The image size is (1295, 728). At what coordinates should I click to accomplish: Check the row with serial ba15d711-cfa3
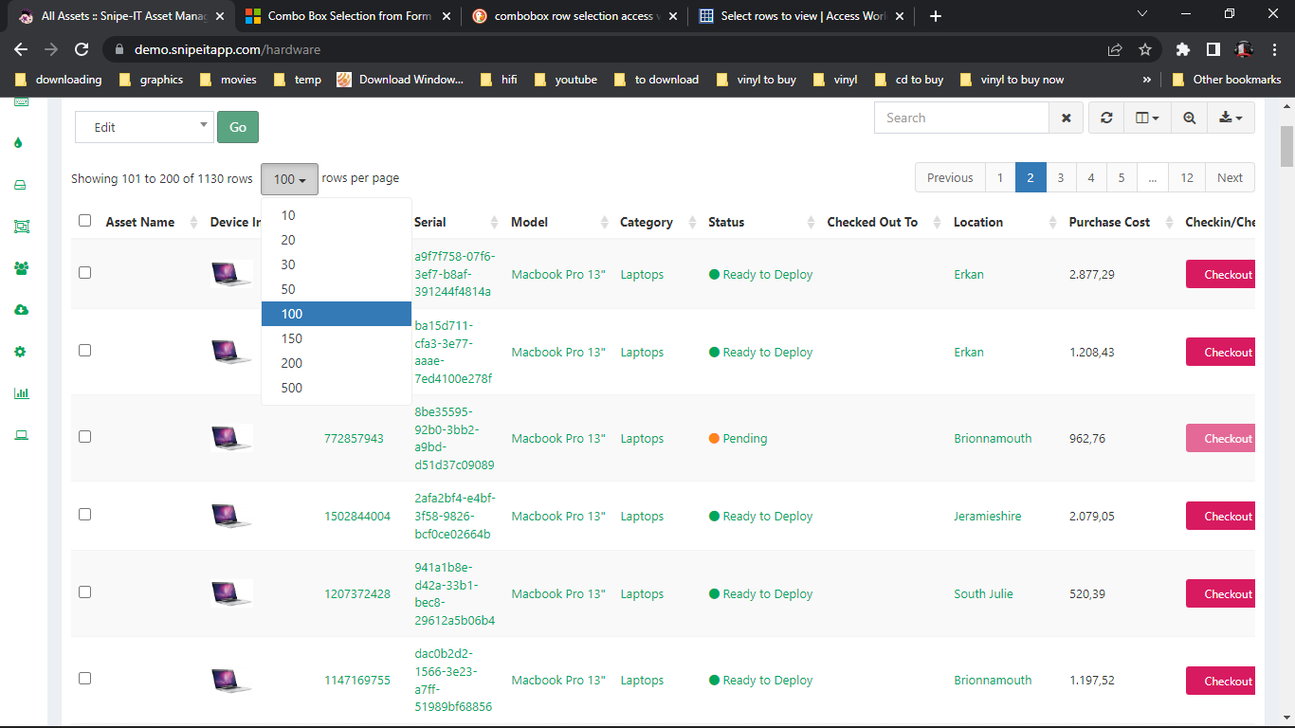pyautogui.click(x=84, y=350)
